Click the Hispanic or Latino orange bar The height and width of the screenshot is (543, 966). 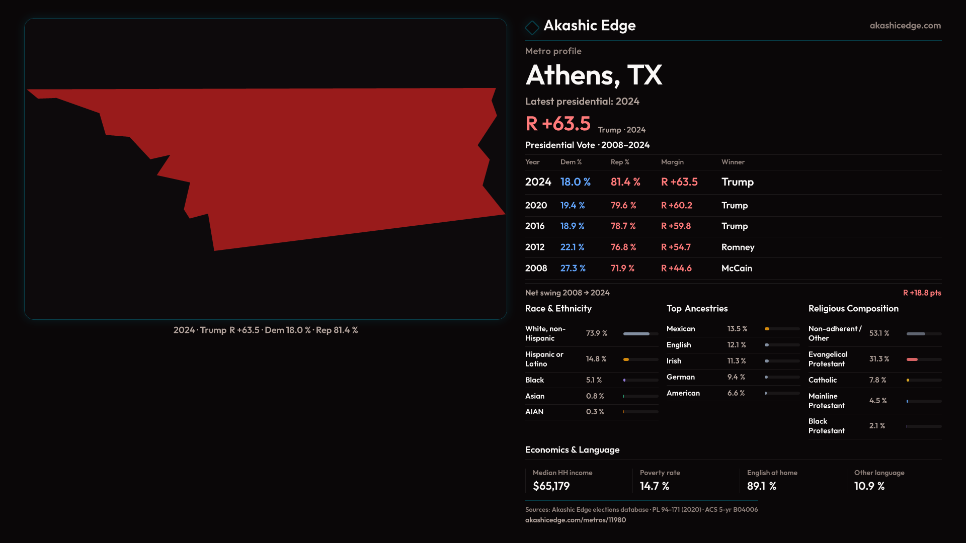pyautogui.click(x=627, y=359)
